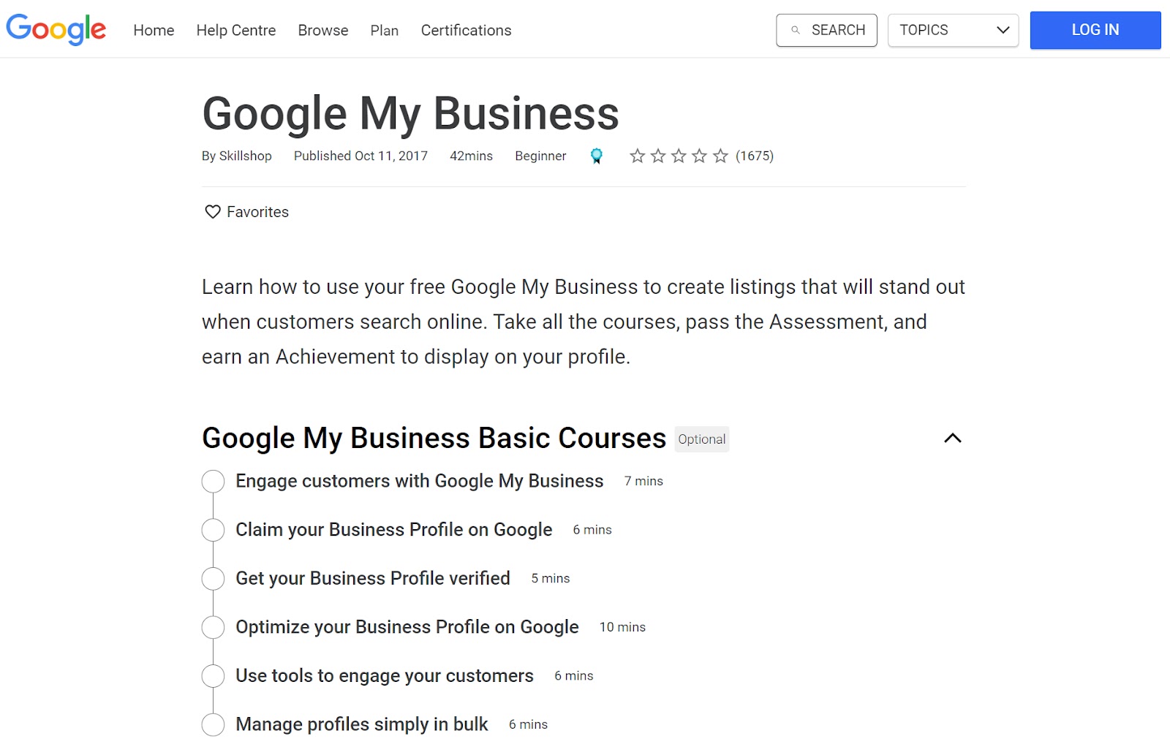Click the achievement badge icon next to Beginner

click(597, 156)
